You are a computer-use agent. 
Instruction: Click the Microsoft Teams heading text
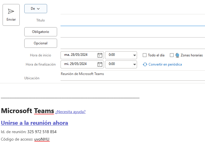pos(27,111)
